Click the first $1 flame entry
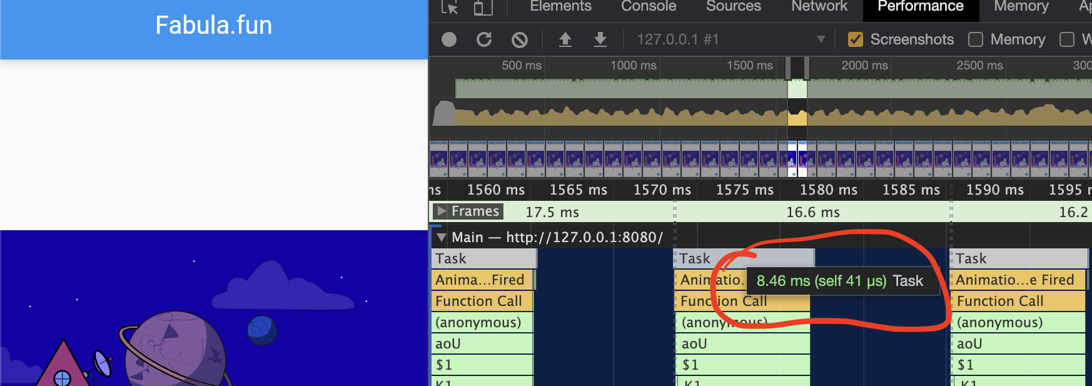Viewport: 1092px width, 386px height. [482, 365]
